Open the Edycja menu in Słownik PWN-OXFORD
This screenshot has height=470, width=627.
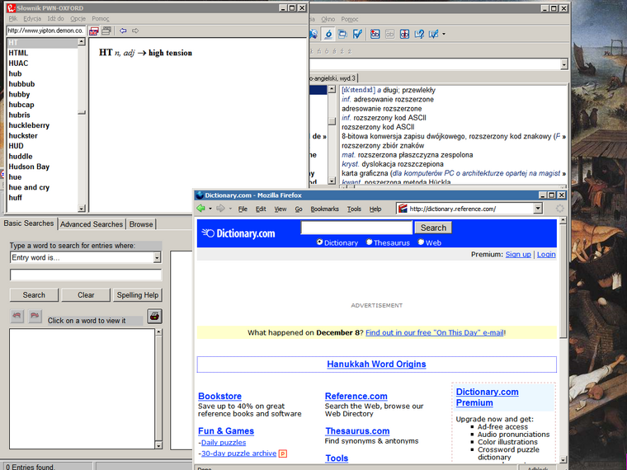32,19
